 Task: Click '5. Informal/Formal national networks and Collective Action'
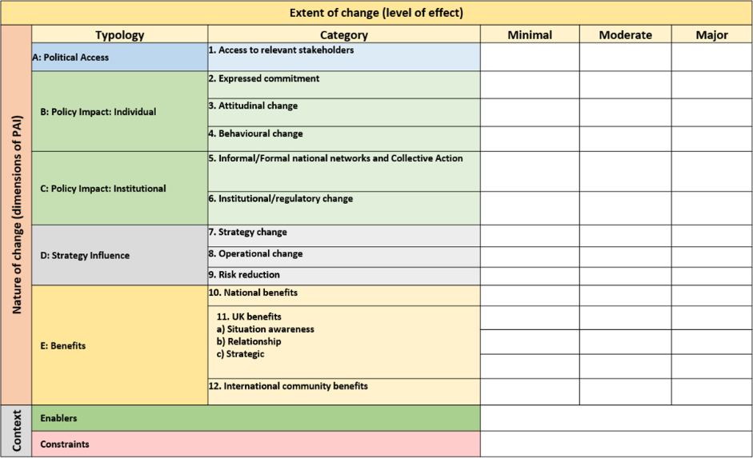point(344,172)
